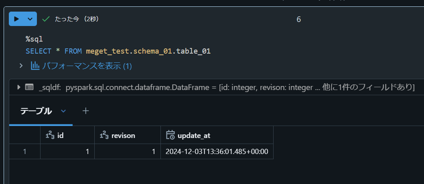Viewport: 424px width, 184px height.
Task: Click the green success checkmark icon
Action: coord(46,19)
